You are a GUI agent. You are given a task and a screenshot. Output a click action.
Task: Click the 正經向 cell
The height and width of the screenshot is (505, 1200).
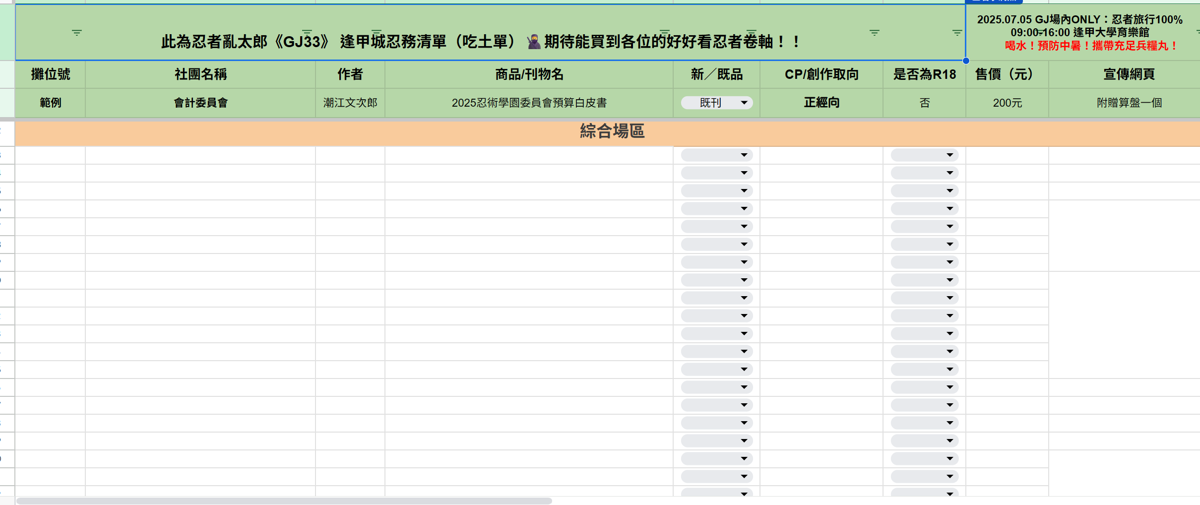[x=821, y=103]
